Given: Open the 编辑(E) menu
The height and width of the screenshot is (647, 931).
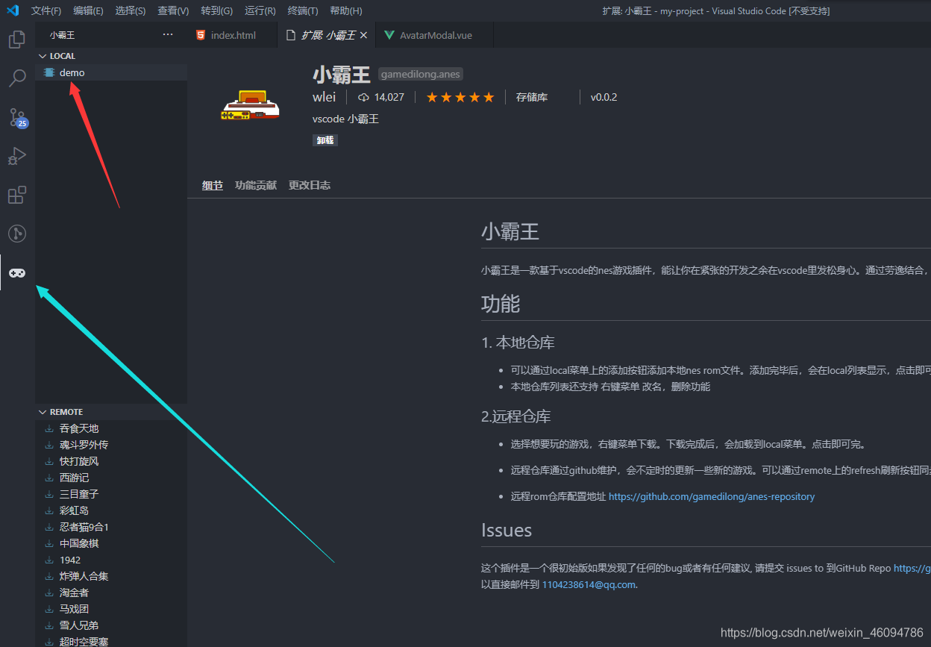Looking at the screenshot, I should pos(89,10).
